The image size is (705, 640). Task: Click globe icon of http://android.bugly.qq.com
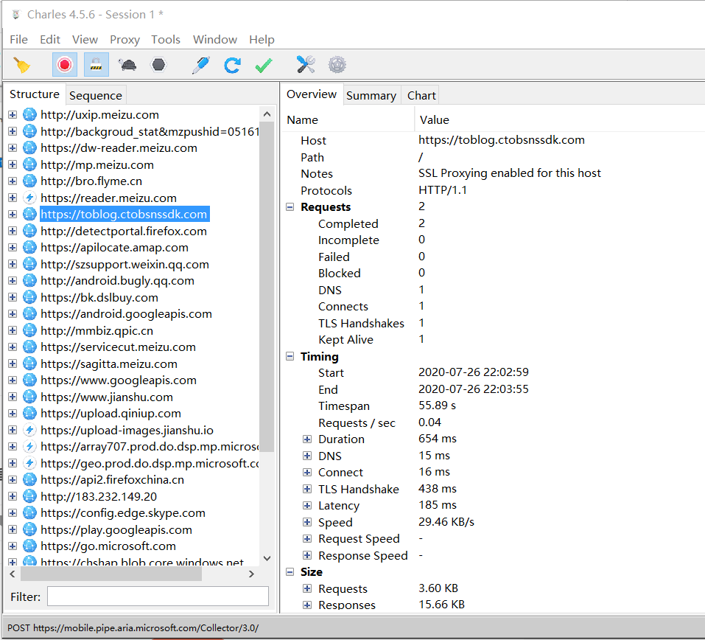click(x=29, y=281)
